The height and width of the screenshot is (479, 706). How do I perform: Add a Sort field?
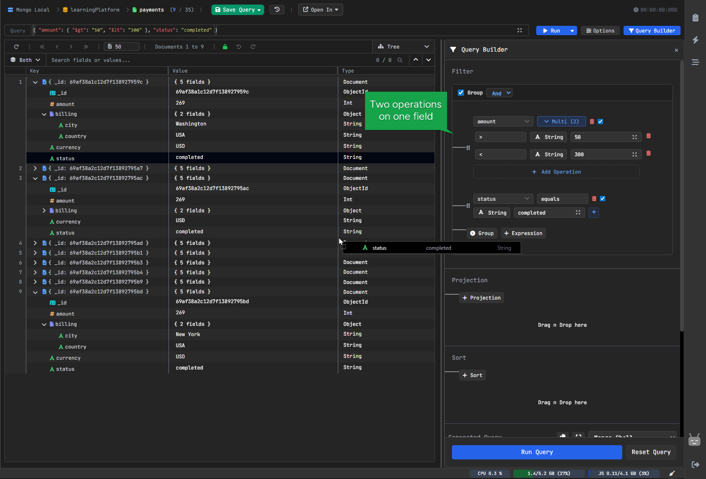pos(472,375)
